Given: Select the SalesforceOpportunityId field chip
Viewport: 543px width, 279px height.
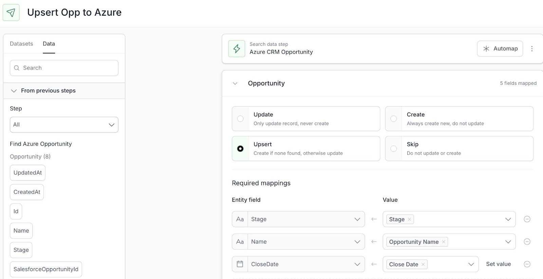Looking at the screenshot, I should click(46, 269).
